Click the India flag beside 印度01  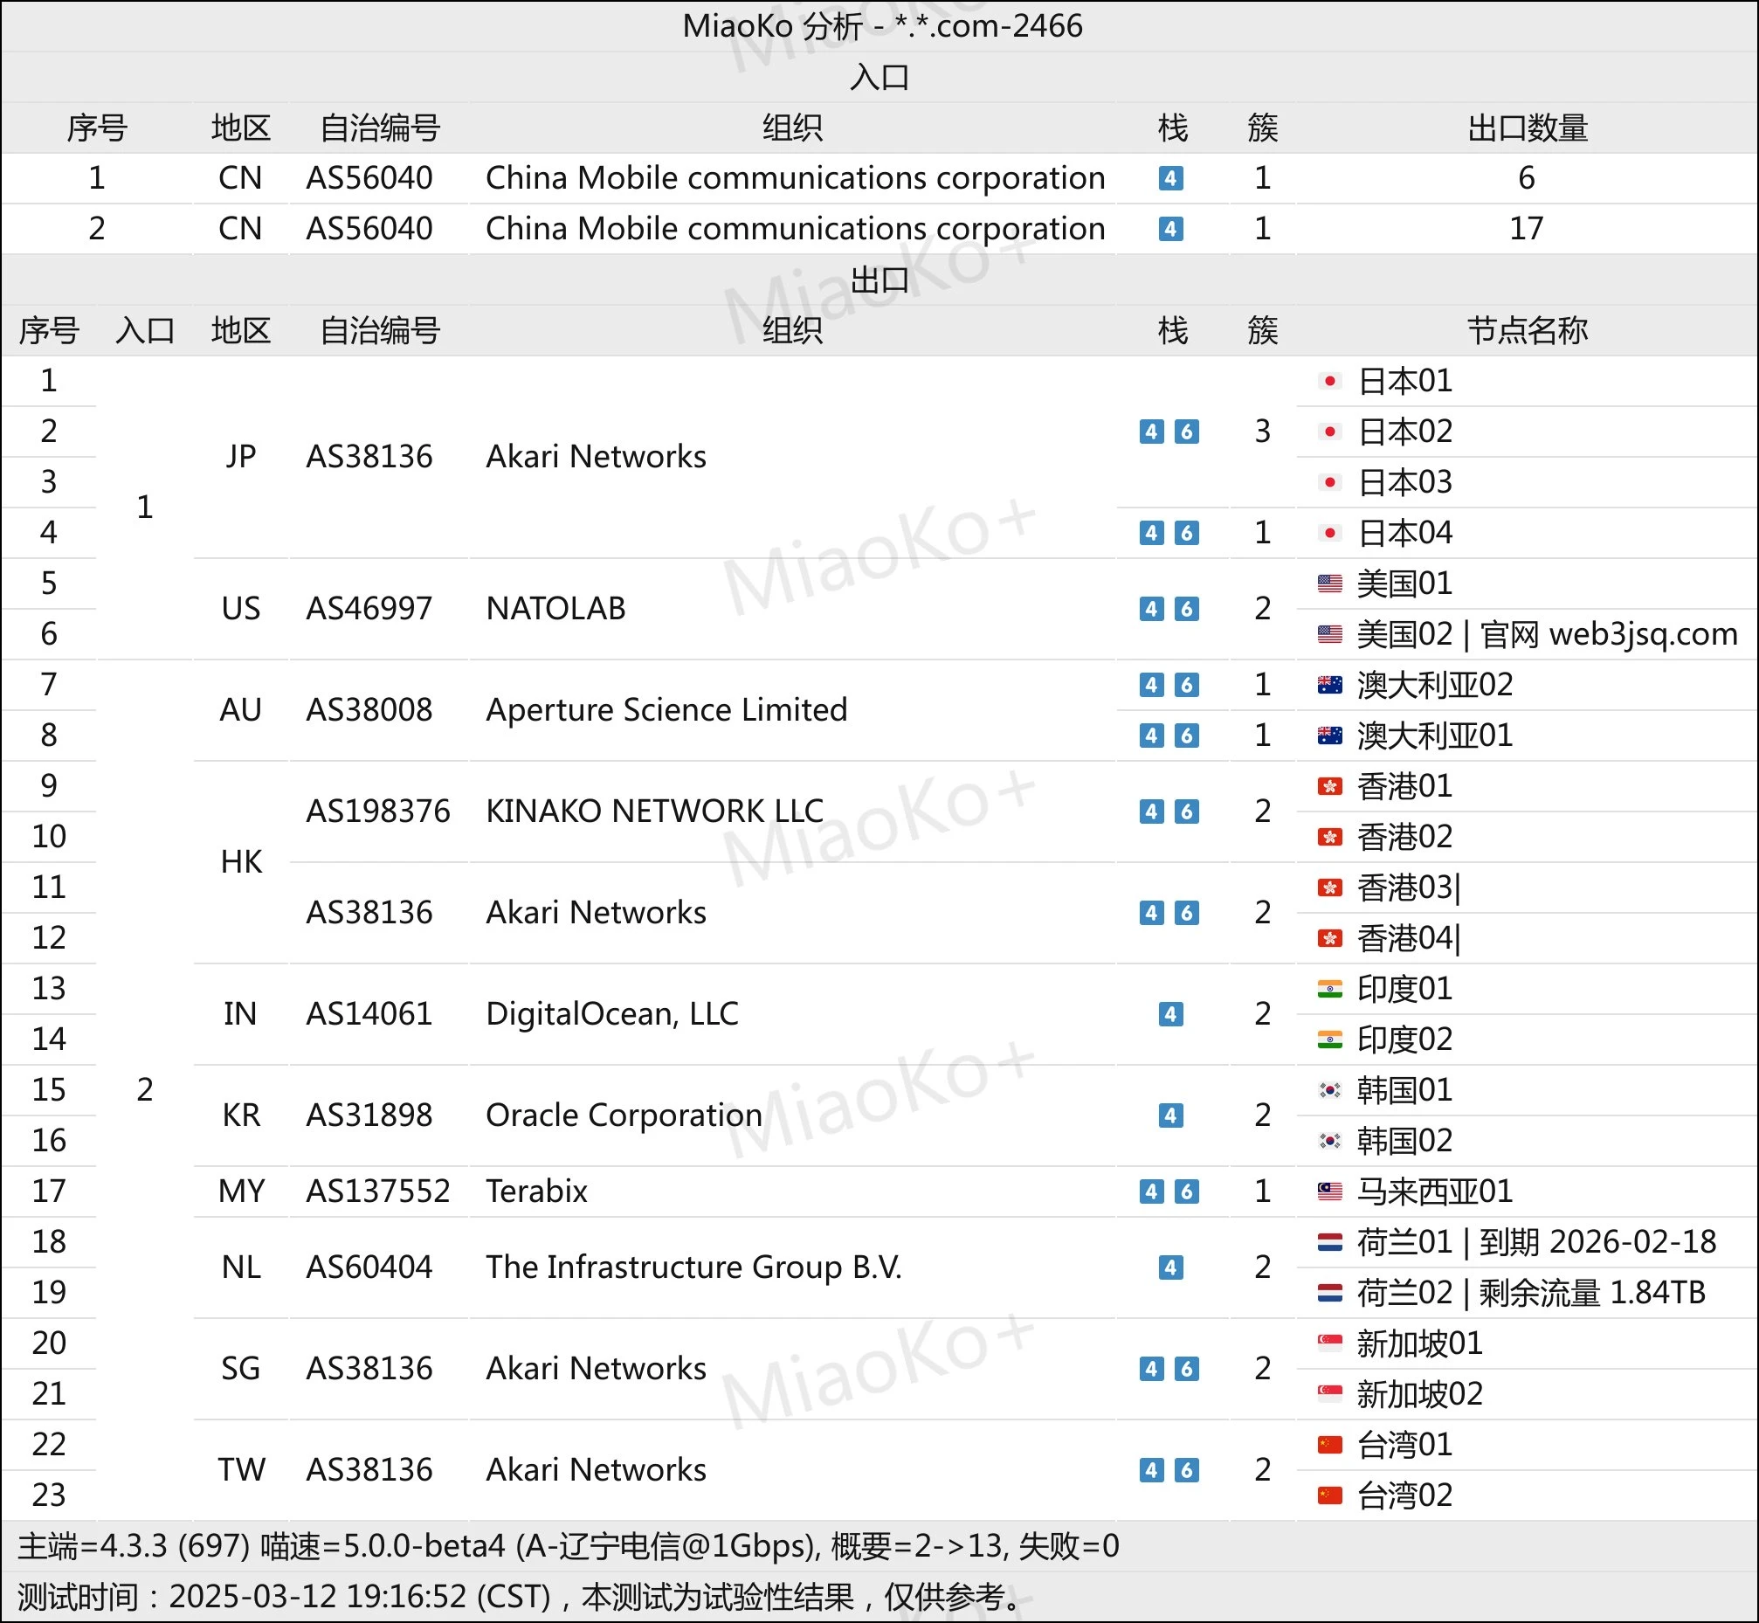(x=1329, y=989)
